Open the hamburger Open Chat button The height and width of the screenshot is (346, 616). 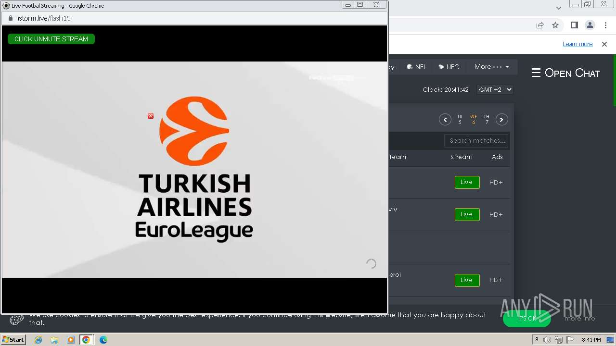[566, 73]
